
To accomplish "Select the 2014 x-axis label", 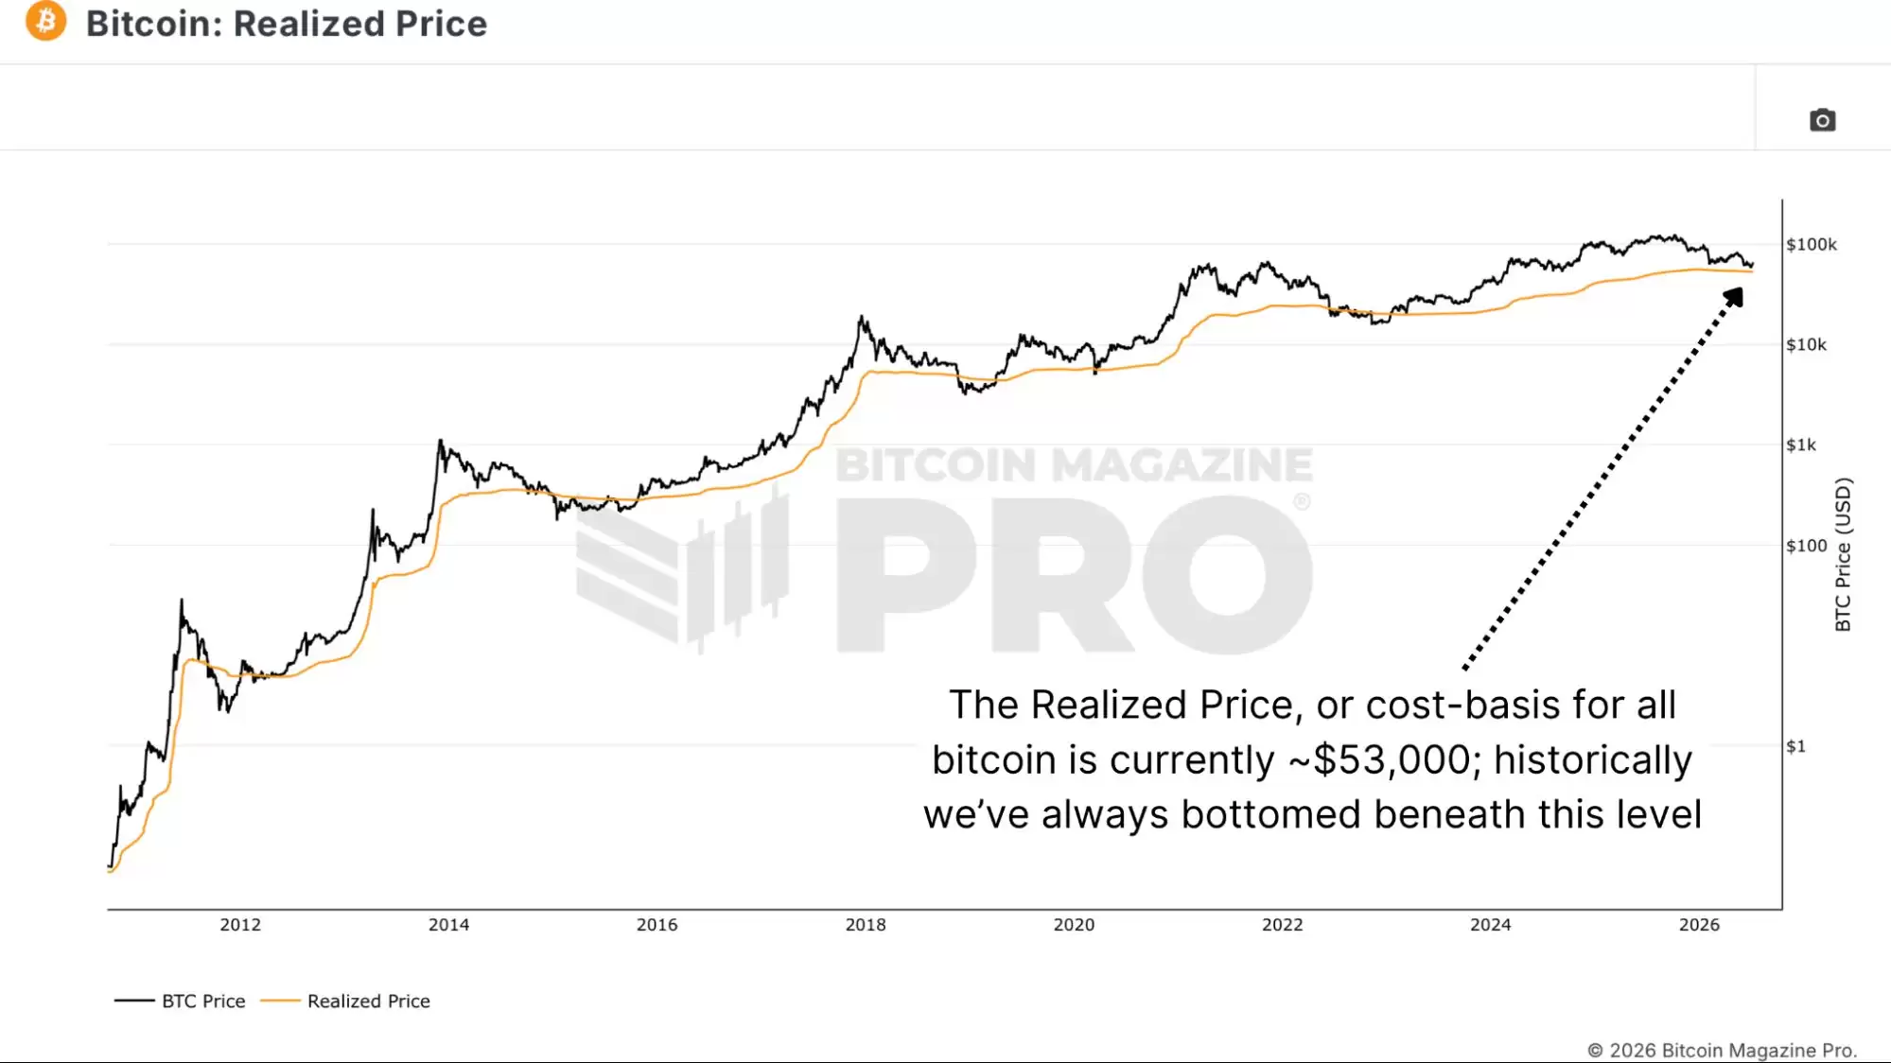I will click(448, 925).
